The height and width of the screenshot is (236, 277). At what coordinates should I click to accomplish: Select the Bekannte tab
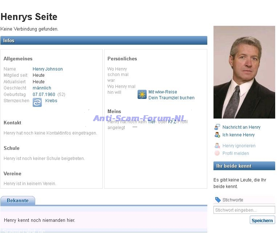18,200
